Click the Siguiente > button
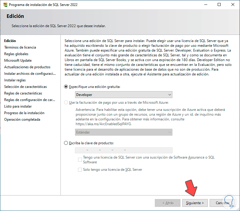The height and width of the screenshot is (211, 240). (195, 203)
